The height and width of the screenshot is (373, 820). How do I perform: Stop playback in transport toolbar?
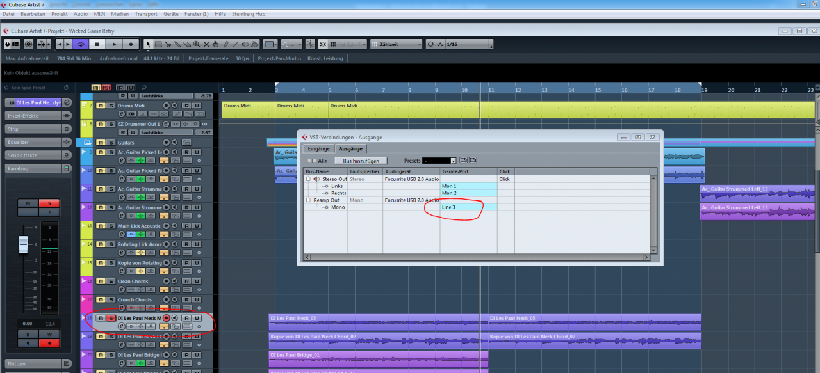97,44
